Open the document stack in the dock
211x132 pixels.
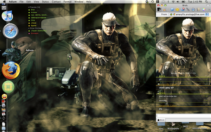click(4, 124)
